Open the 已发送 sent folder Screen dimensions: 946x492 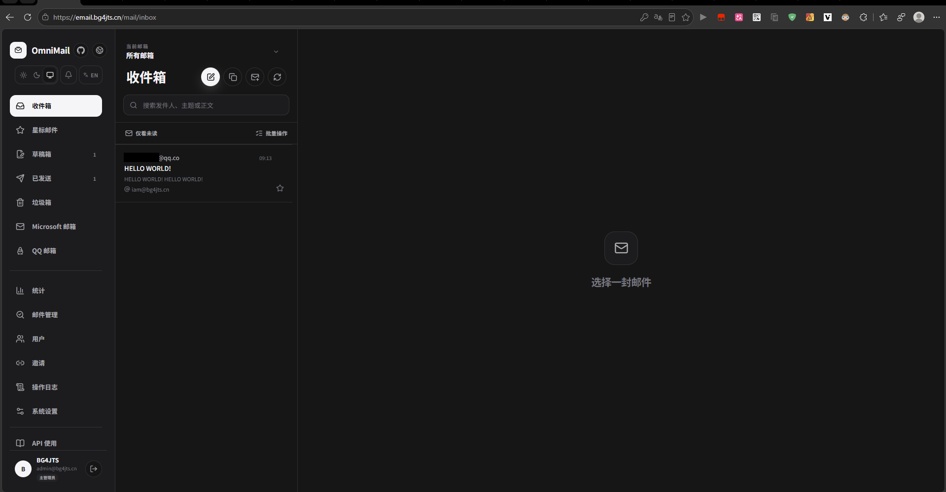56,178
